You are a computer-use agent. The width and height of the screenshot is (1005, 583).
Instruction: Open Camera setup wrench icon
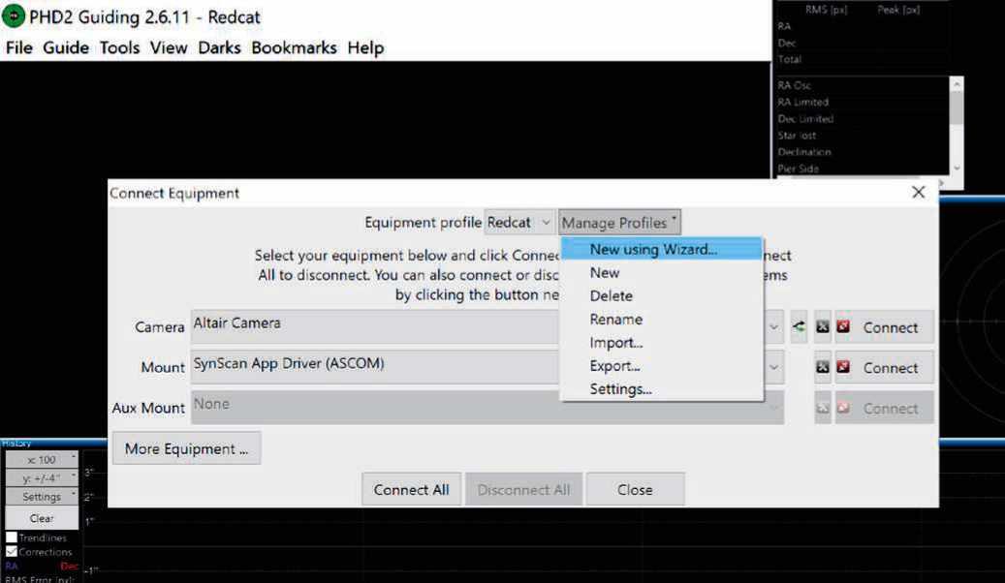tap(823, 326)
